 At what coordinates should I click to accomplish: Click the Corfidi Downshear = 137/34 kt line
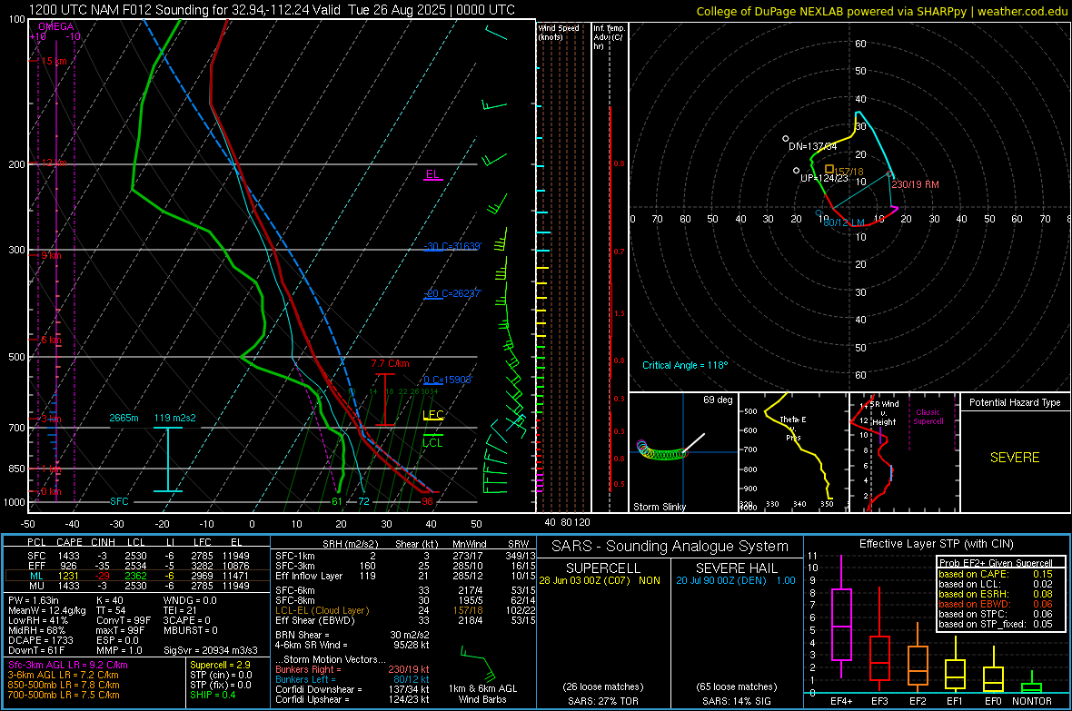pos(352,689)
